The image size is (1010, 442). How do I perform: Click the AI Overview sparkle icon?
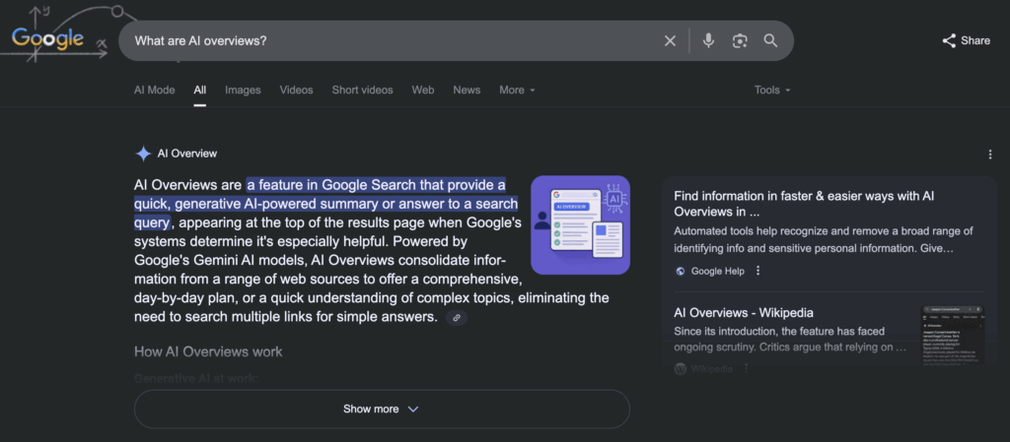pyautogui.click(x=143, y=154)
